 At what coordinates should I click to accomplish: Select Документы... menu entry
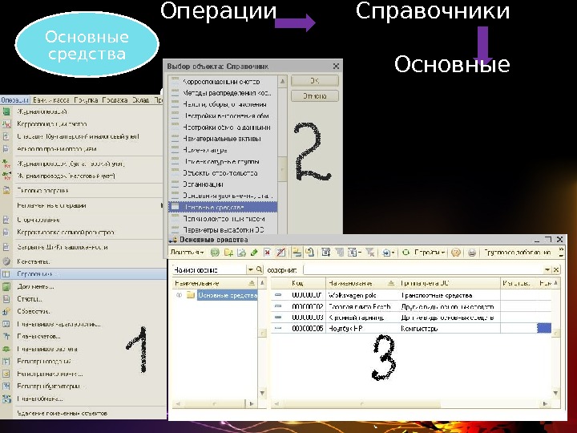(x=36, y=286)
